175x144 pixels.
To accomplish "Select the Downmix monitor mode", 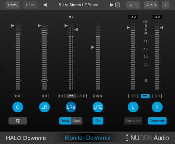I will pyautogui.click(x=157, y=121).
